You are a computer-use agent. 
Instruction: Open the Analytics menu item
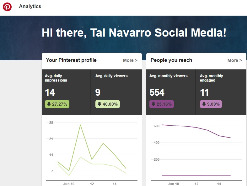click(30, 6)
